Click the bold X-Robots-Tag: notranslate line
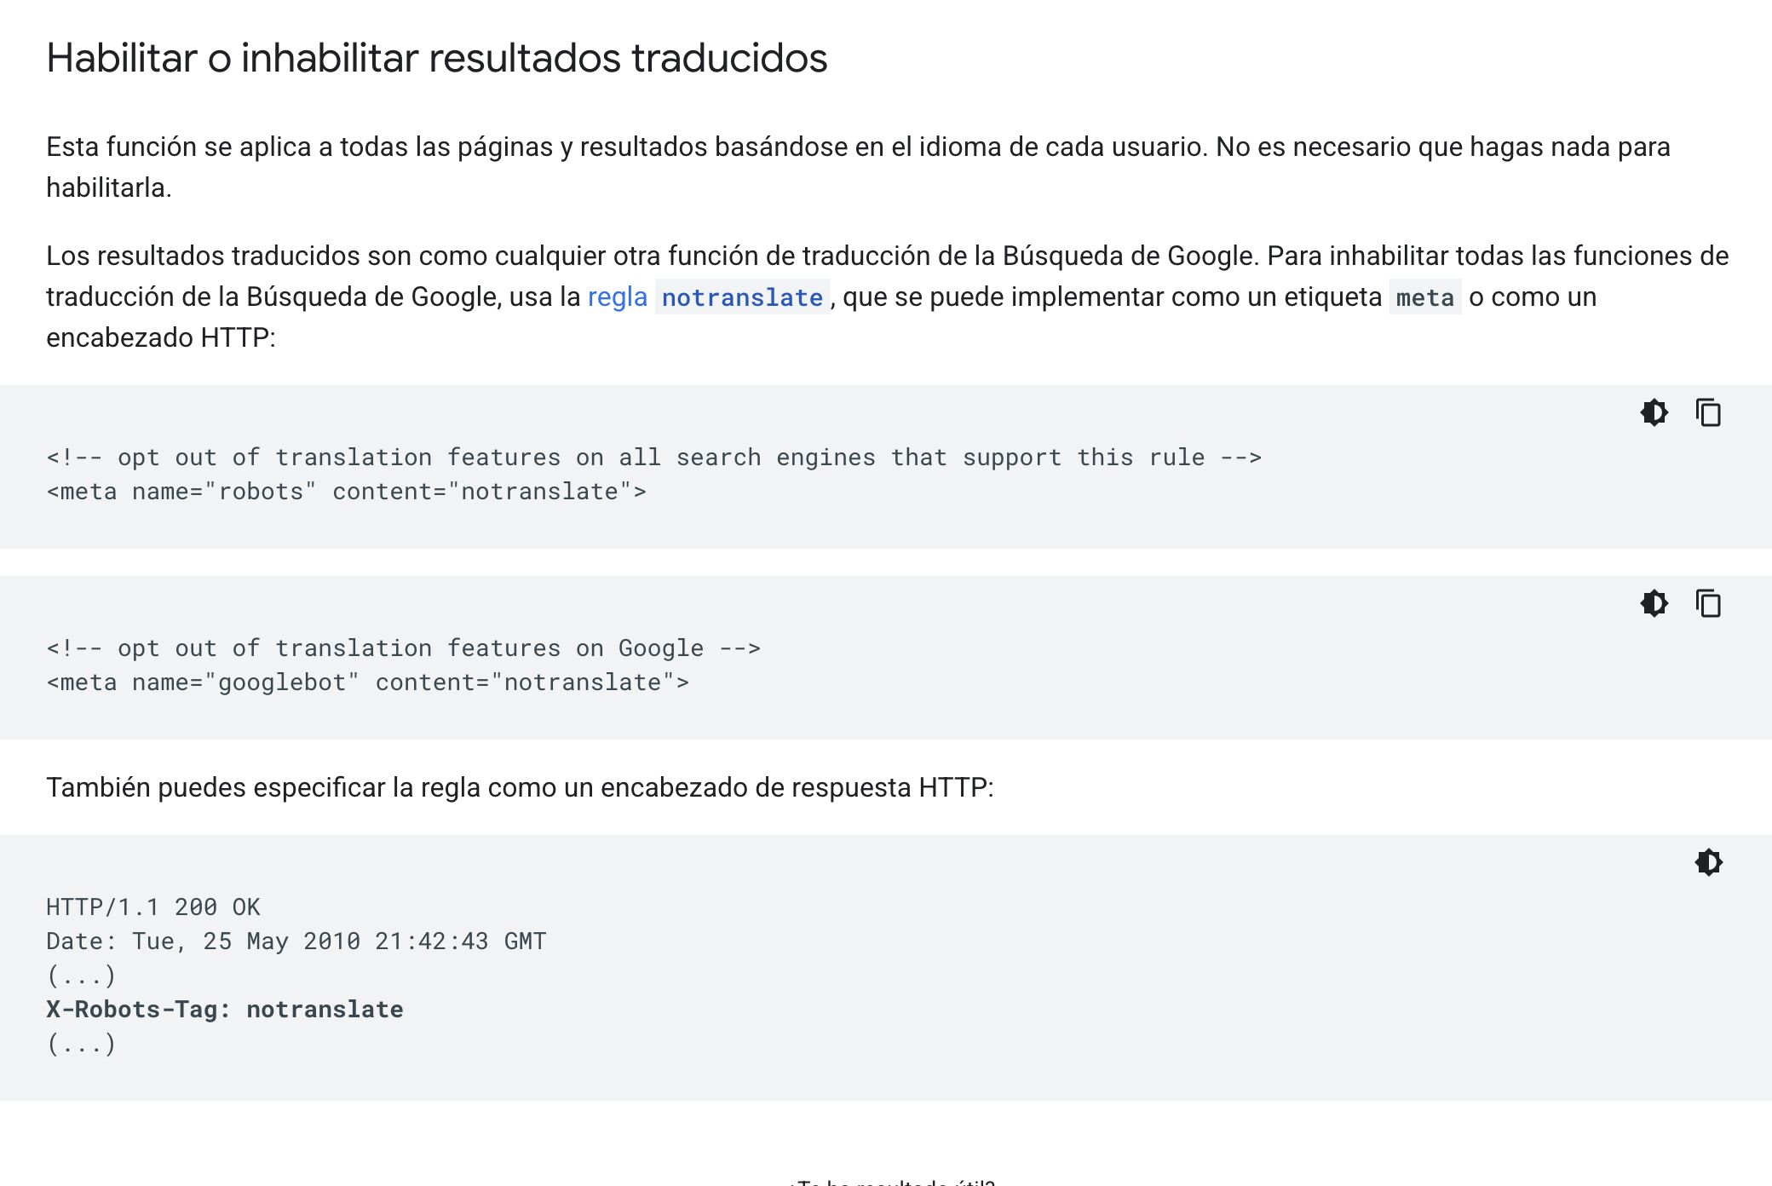This screenshot has height=1186, width=1772. click(225, 1010)
